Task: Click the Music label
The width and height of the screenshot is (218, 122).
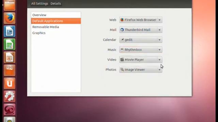Action: pyautogui.click(x=112, y=50)
